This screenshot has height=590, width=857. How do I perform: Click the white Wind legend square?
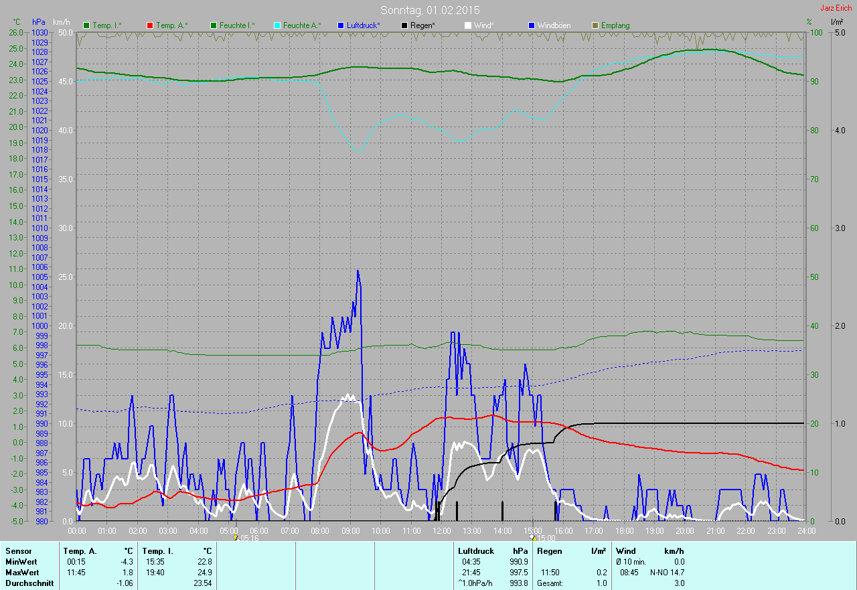(x=468, y=25)
